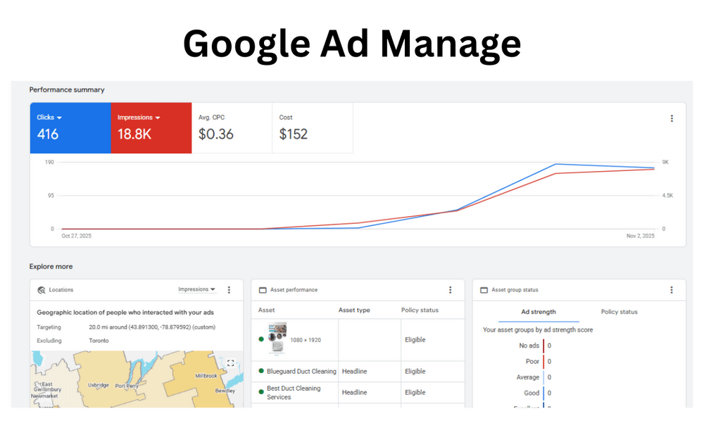The height and width of the screenshot is (423, 704).
Task: Click Millbrook on the map
Action: pos(206,376)
